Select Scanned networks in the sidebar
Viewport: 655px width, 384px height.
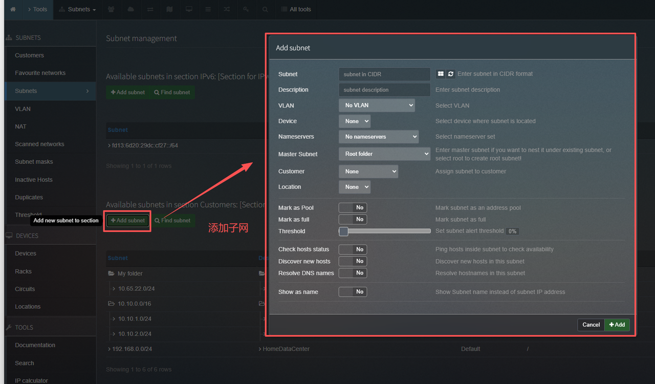pos(39,144)
